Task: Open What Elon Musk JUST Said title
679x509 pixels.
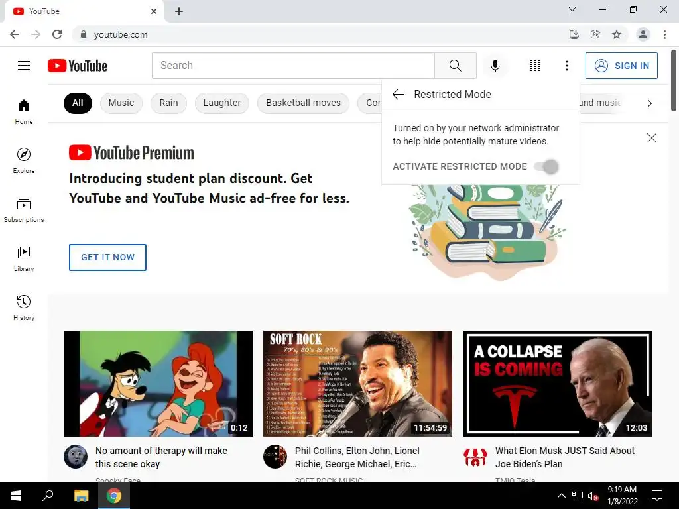Action: pos(565,457)
